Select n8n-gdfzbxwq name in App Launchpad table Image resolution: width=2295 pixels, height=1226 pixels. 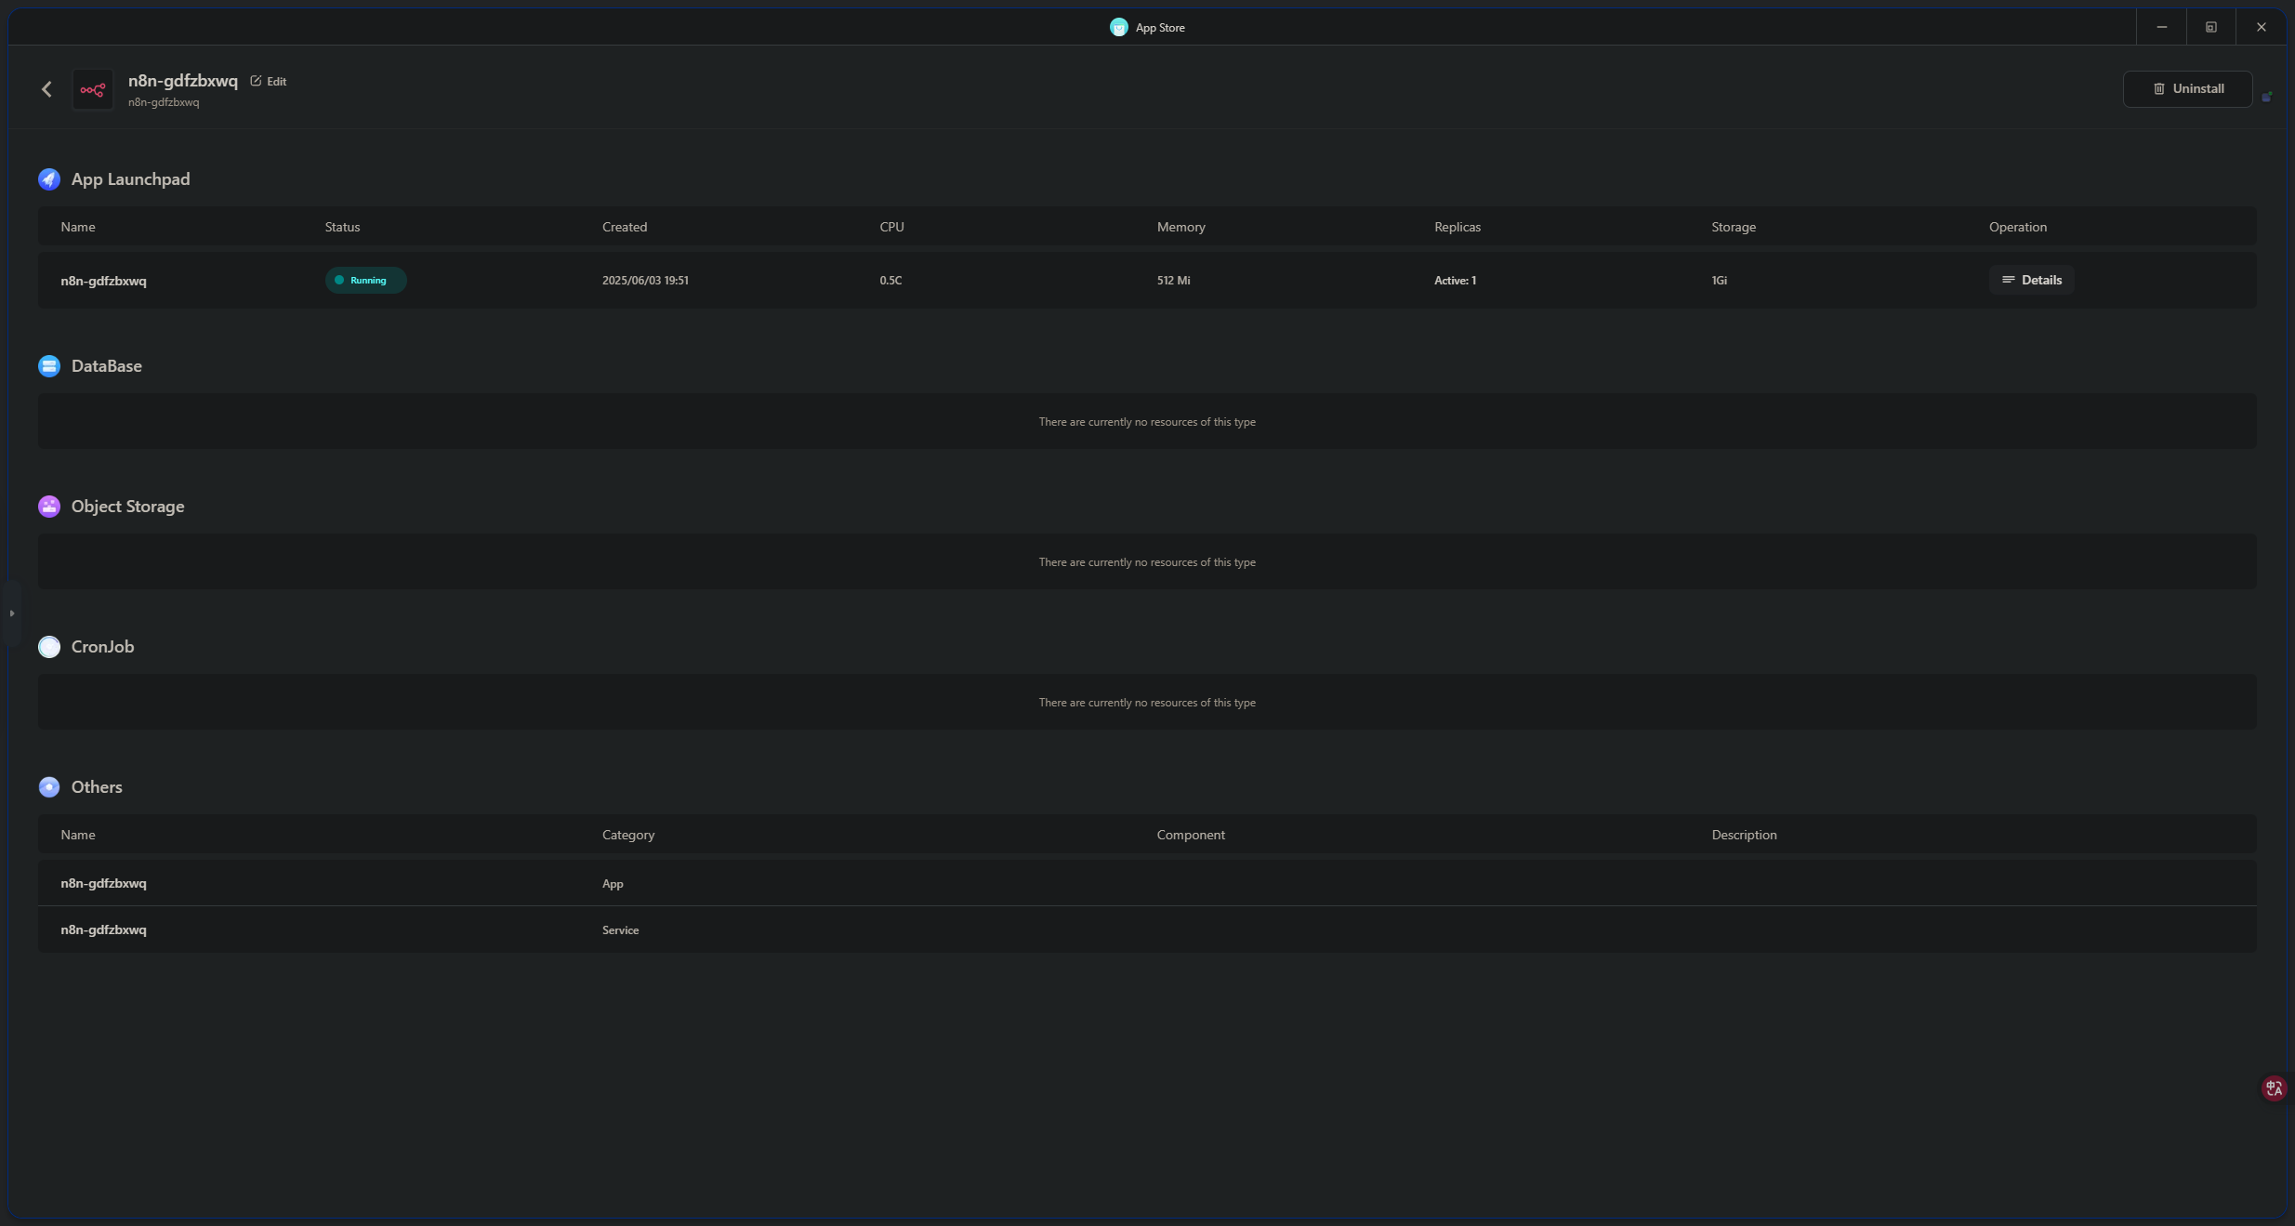click(104, 281)
